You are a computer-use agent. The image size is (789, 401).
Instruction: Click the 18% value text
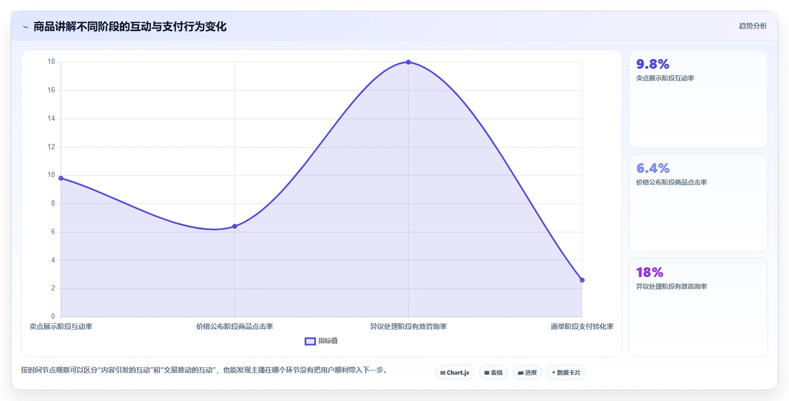[x=650, y=273]
